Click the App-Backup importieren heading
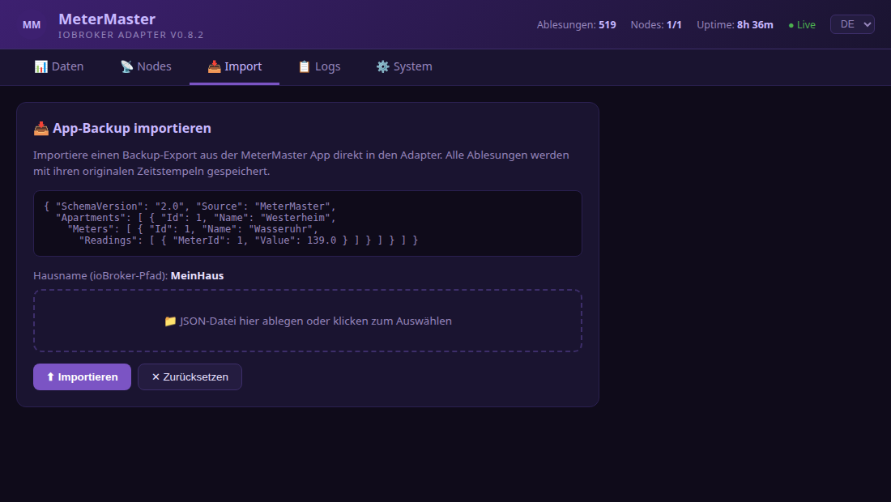 click(132, 129)
